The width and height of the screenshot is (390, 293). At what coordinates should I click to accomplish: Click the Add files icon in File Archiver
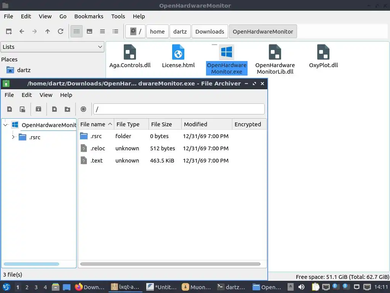54,109
